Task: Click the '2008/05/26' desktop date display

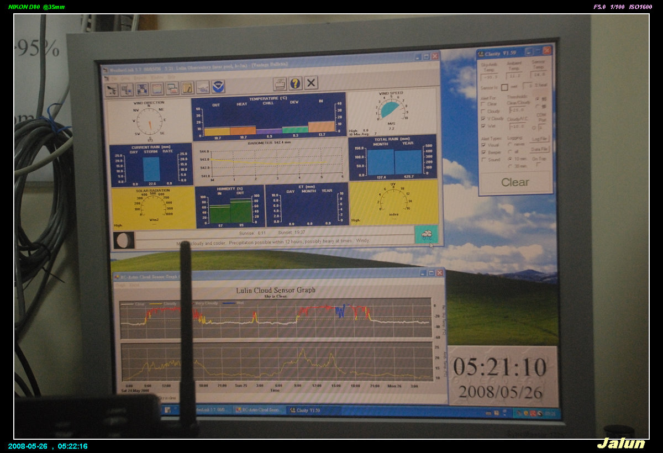Action: tap(501, 392)
